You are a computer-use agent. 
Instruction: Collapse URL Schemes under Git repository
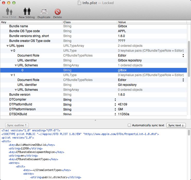pyautogui.click(x=16, y=90)
